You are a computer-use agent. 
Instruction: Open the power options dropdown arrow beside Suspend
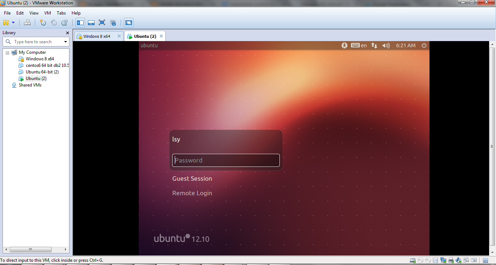click(x=13, y=23)
